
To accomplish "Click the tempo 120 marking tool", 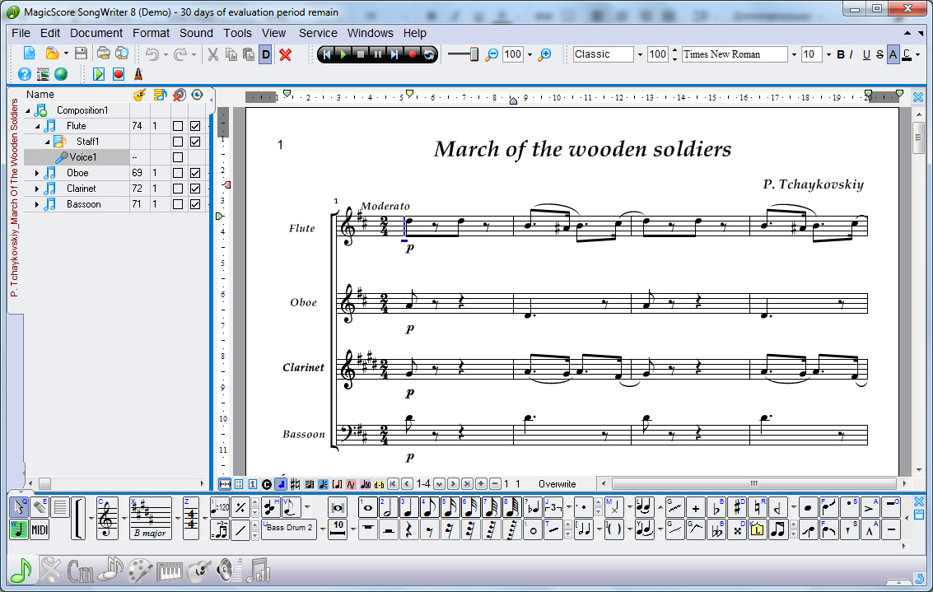I will pos(220,507).
